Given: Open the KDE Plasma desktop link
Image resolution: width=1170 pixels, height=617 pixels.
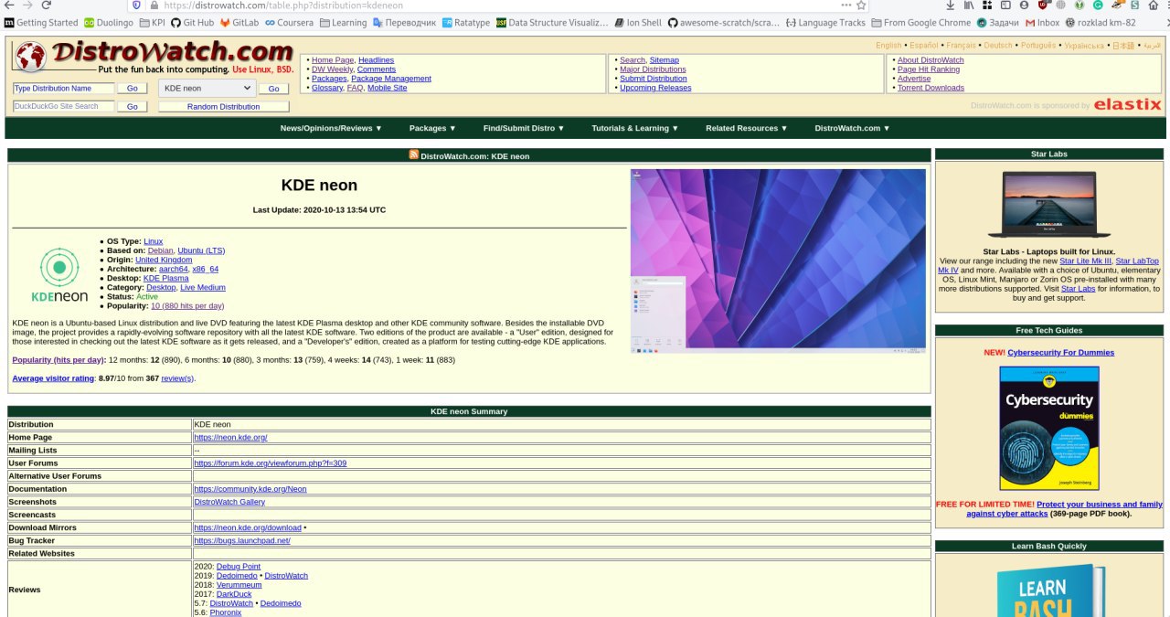Looking at the screenshot, I should (166, 278).
